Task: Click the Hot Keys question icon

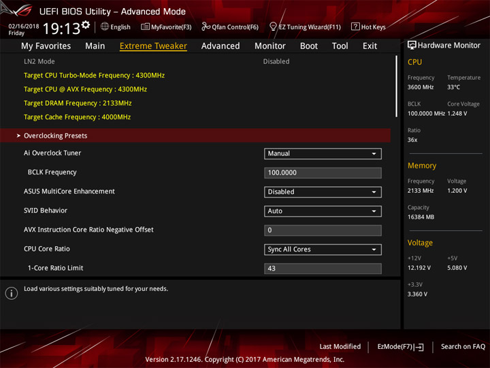Action: coord(355,27)
